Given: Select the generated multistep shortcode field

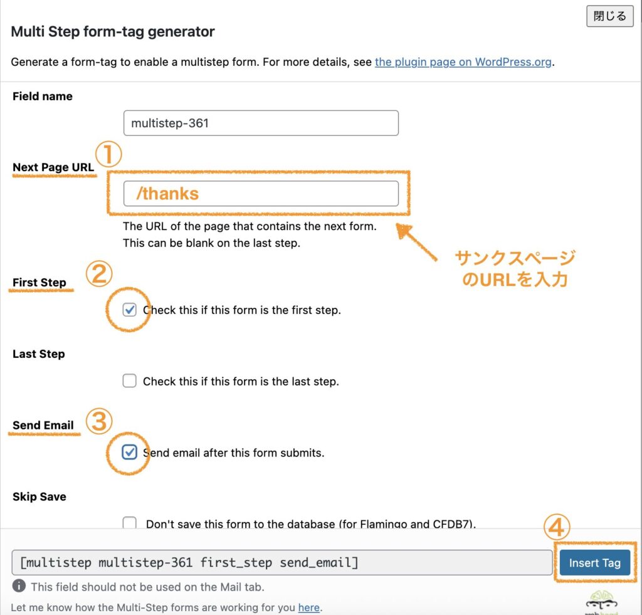Looking at the screenshot, I should point(282,562).
